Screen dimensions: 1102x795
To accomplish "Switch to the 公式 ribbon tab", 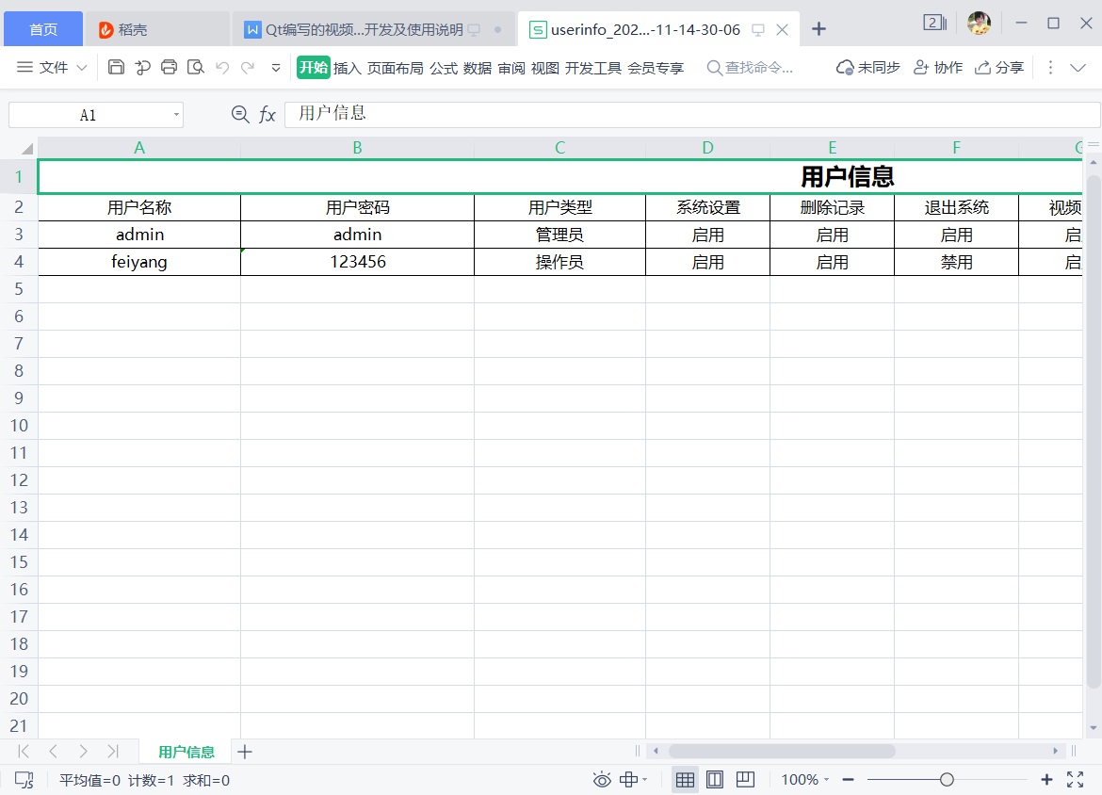I will [x=443, y=68].
